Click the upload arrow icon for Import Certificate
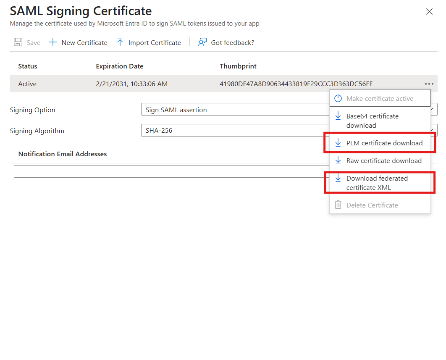This screenshot has width=446, height=360. (120, 42)
